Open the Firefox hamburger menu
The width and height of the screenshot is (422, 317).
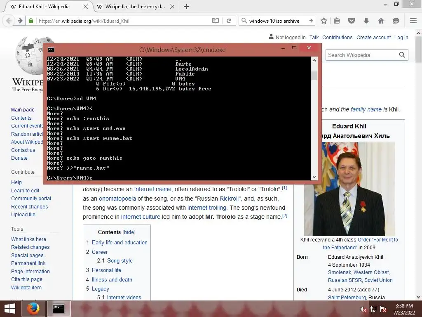(413, 21)
